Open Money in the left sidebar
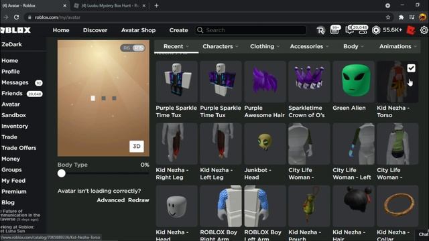The image size is (429, 241). (x=11, y=159)
